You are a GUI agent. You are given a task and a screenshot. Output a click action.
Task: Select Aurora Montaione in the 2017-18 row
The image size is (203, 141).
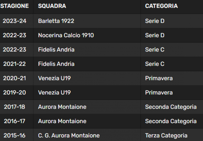pos(62,107)
